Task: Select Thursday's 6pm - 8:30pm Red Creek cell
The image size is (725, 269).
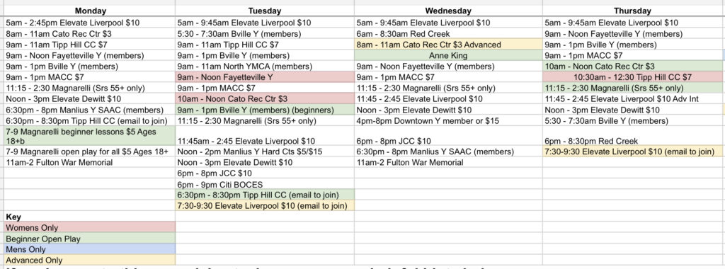Action: (632, 140)
